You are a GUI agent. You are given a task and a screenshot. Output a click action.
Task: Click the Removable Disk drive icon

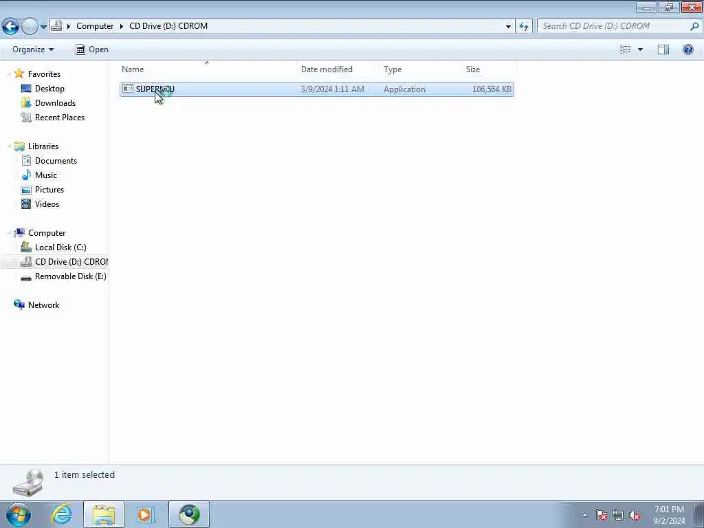(x=26, y=277)
